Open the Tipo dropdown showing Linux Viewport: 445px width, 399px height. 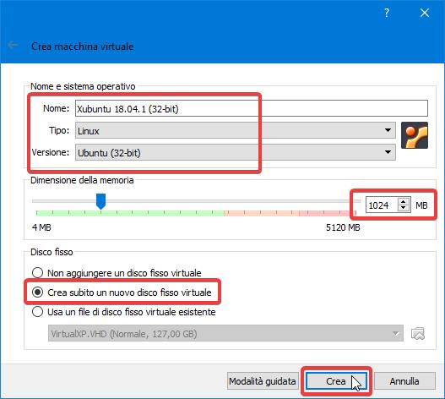pyautogui.click(x=236, y=130)
